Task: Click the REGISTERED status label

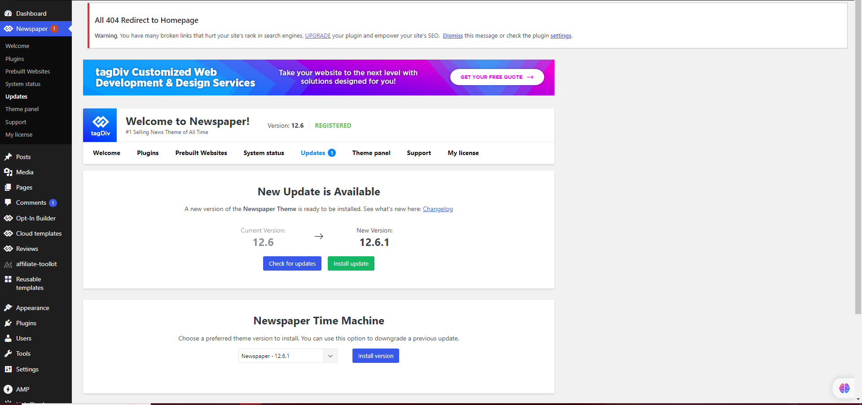Action: (333, 125)
